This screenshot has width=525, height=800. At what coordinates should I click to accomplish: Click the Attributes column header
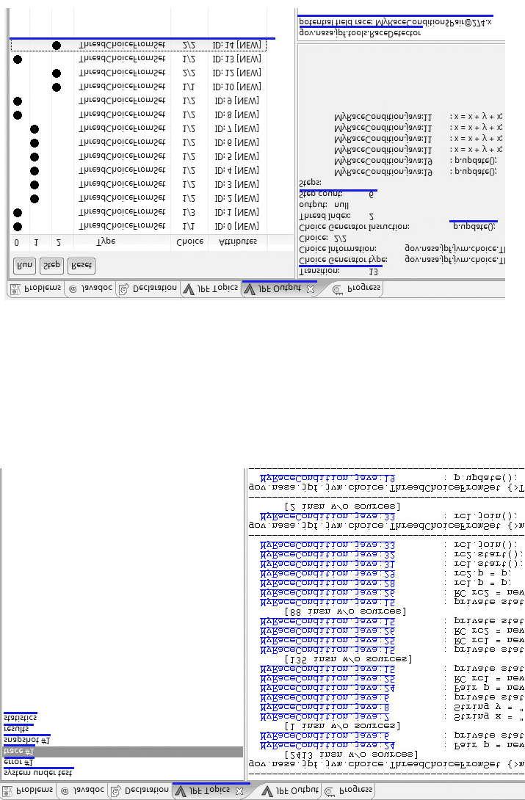click(x=238, y=242)
